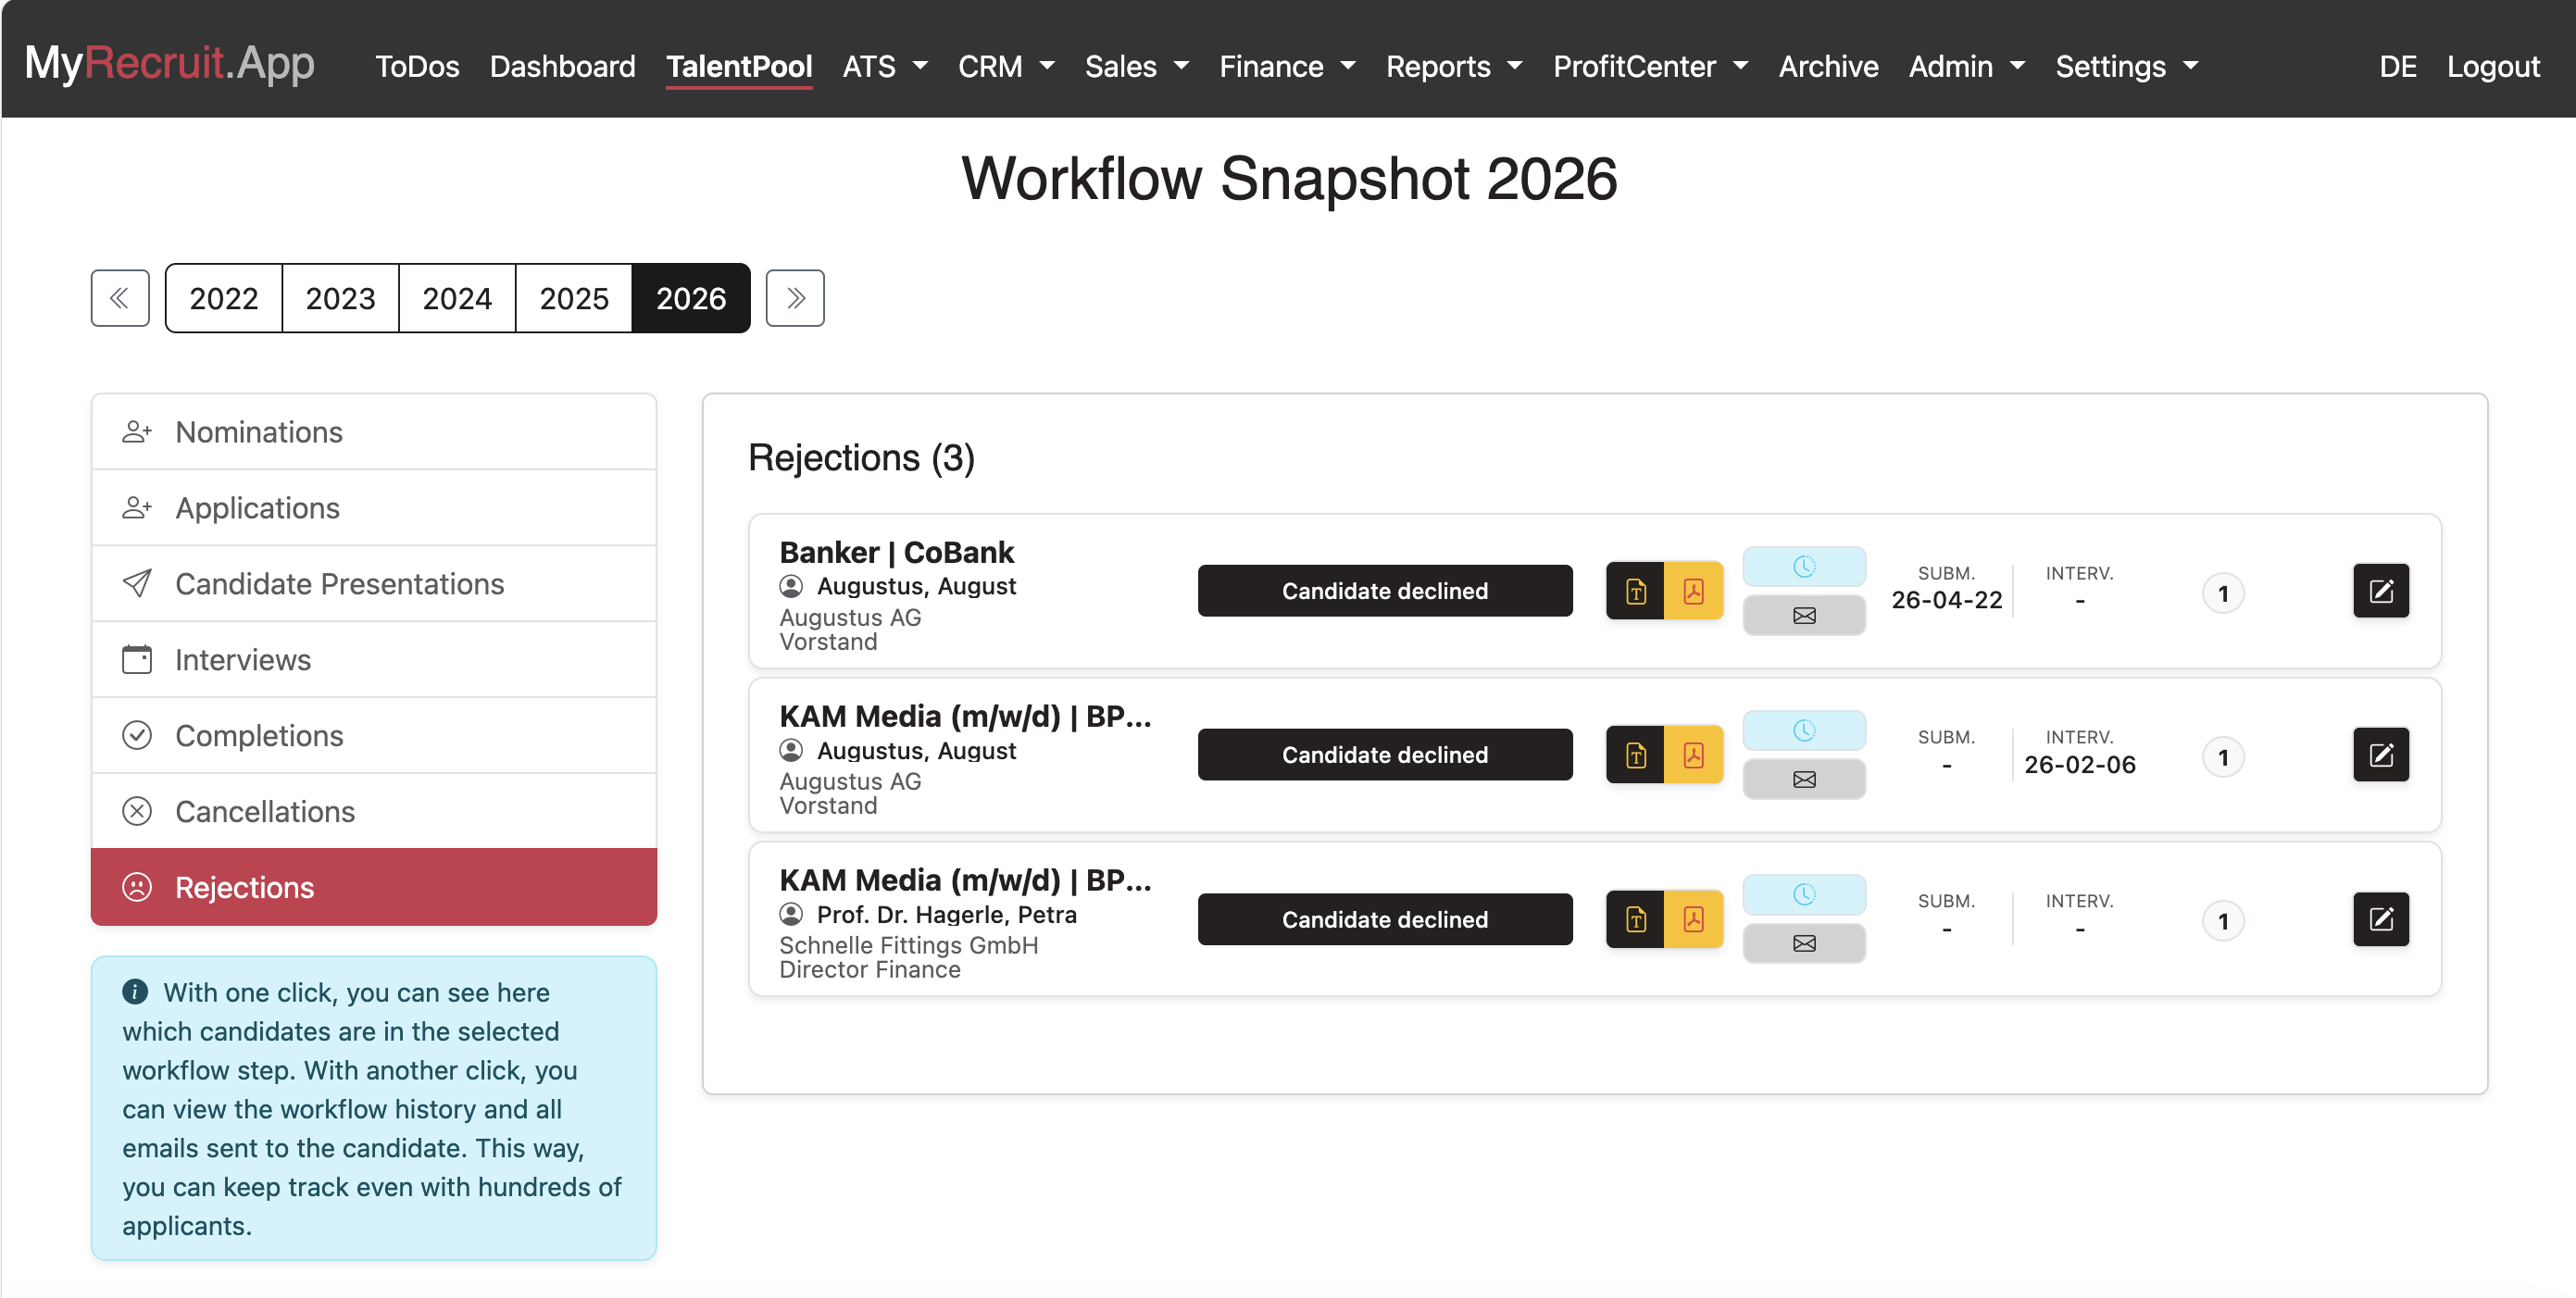Click edit icon in Prof. Dr. Hagerle row

pos(2380,919)
